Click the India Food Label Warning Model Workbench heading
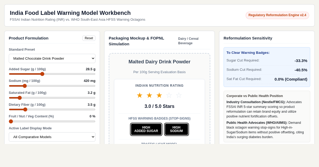 [x=70, y=13]
